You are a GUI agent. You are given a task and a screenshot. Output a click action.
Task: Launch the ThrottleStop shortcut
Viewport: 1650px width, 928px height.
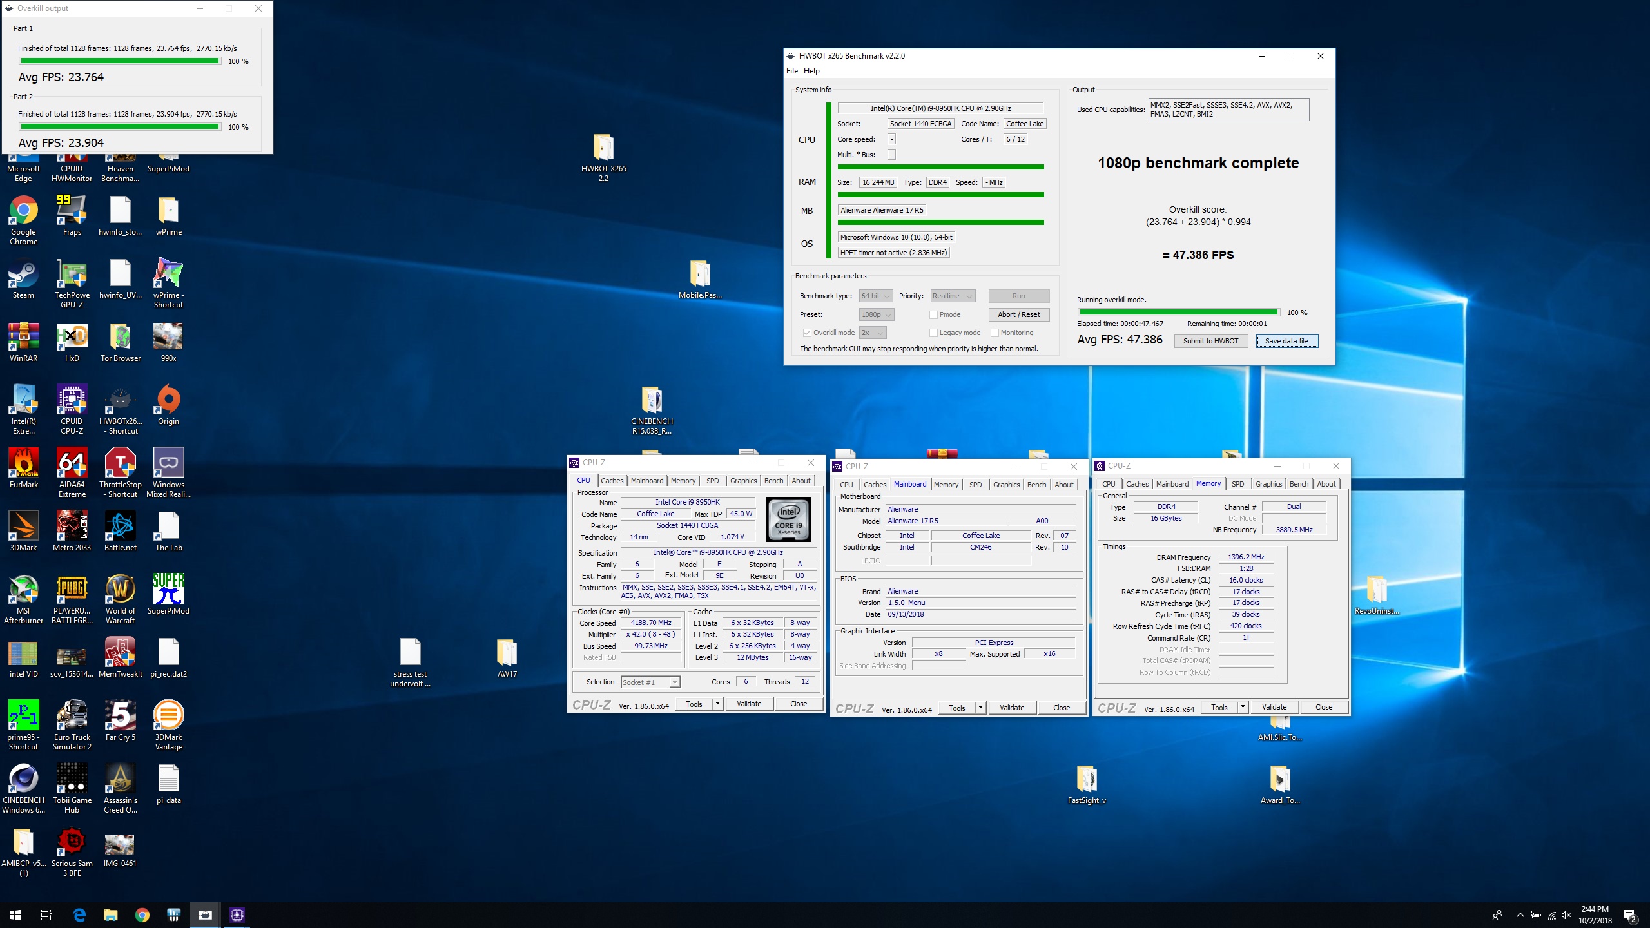tap(121, 473)
